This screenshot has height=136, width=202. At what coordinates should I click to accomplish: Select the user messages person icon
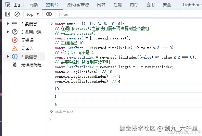coord(15,32)
